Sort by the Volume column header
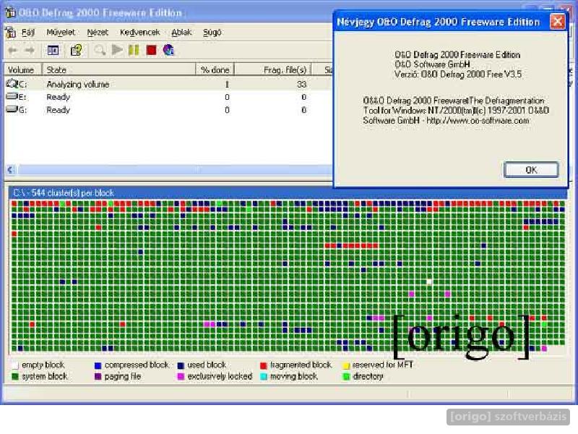578x434 pixels. (x=23, y=69)
